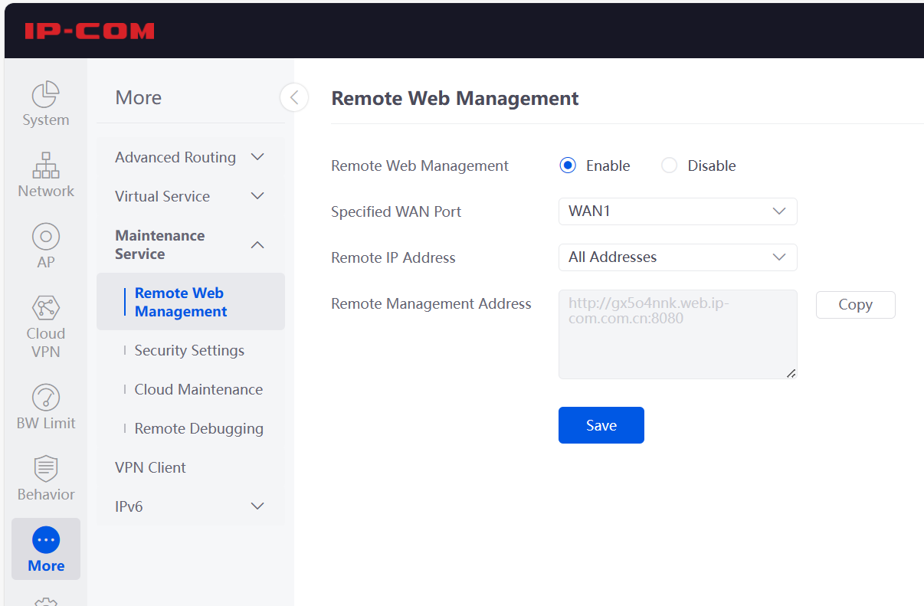Collapse the More panel with arrow button
Screen dimensions: 924x606
tap(294, 97)
